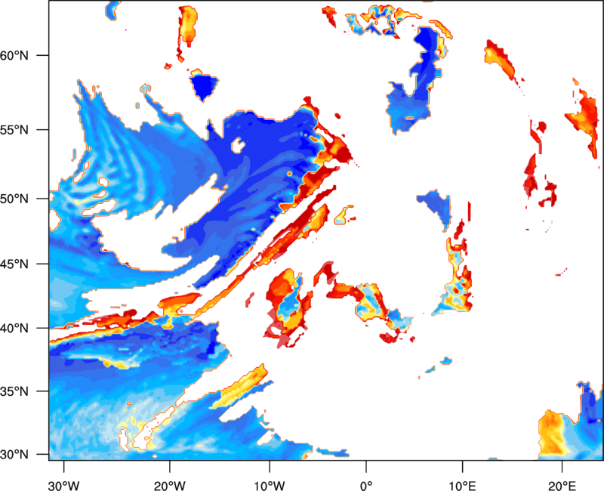This screenshot has width=604, height=491.
Task: Click the 30°W longitude axis label
Action: tap(63, 486)
